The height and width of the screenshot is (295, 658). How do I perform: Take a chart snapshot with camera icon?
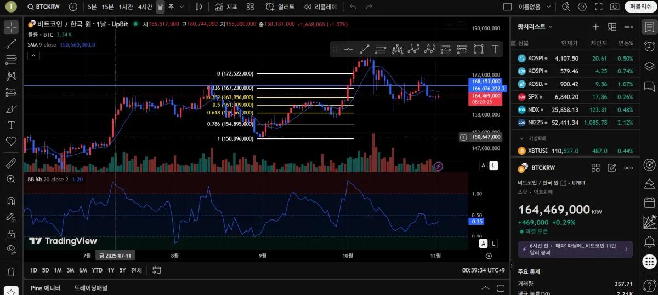615,7
